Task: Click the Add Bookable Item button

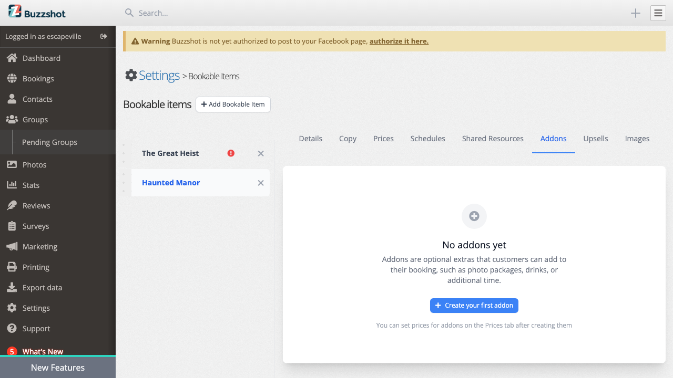Action: pyautogui.click(x=233, y=104)
